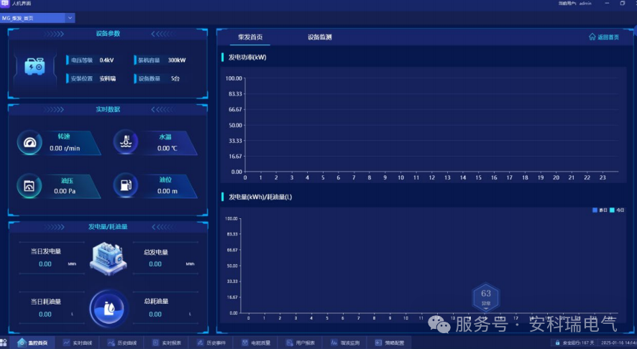Image resolution: width=637 pixels, height=349 pixels.
Task: Click the house icon beside 返回首页
Action: (x=592, y=37)
